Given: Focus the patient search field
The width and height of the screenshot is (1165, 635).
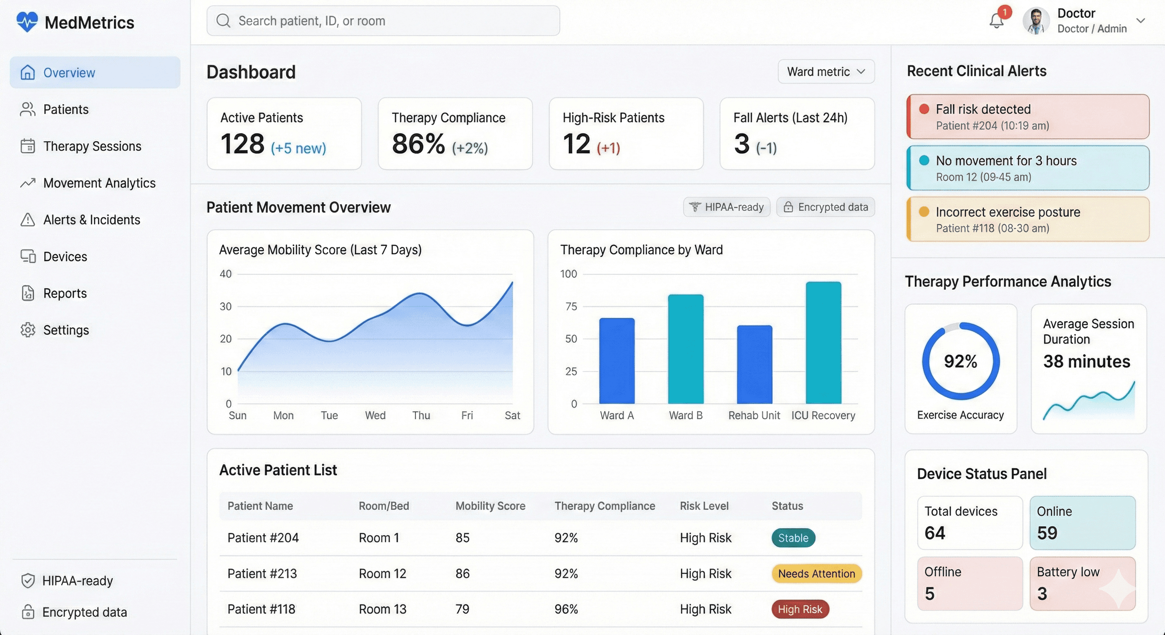Looking at the screenshot, I should tap(383, 21).
